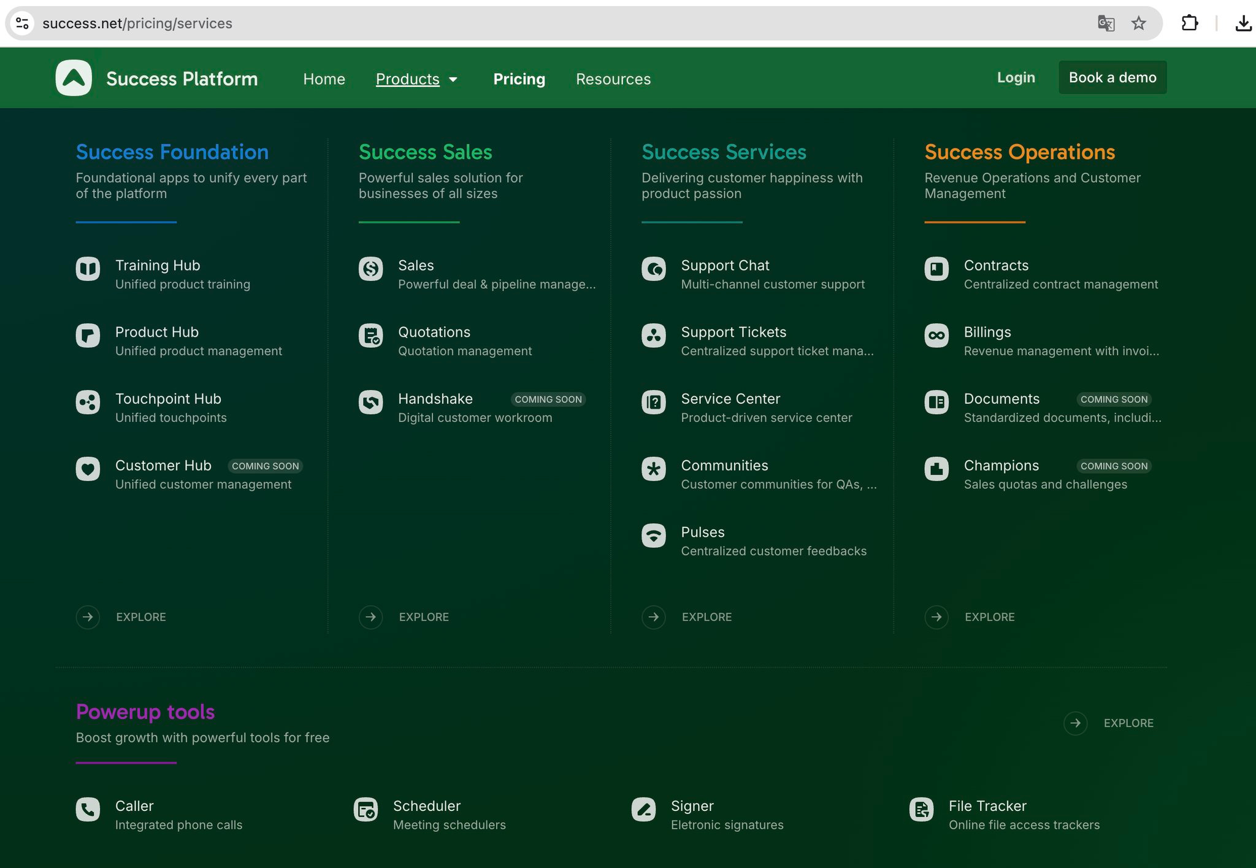Viewport: 1256px width, 868px height.
Task: Click the Training Hub title text
Action: (158, 265)
